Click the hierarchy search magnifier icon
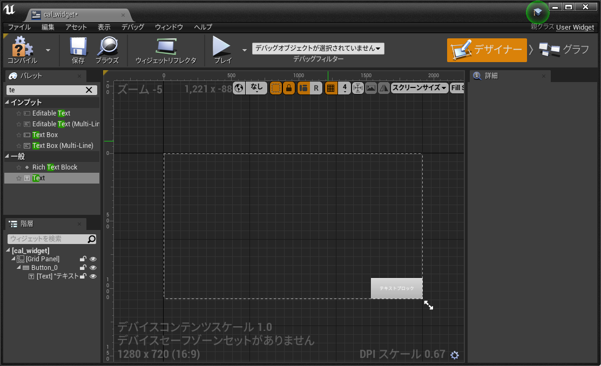 tap(92, 239)
